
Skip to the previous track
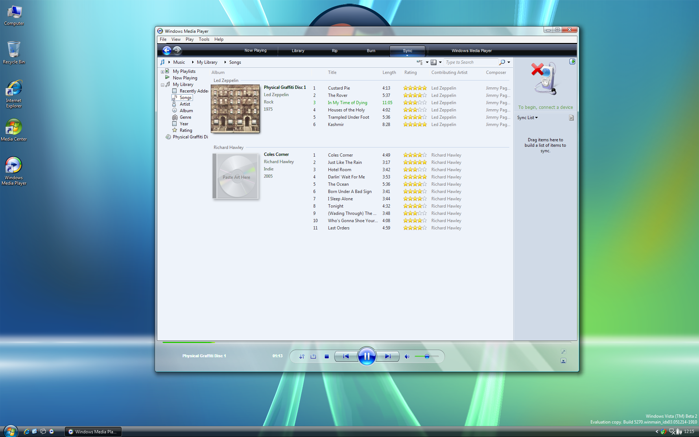[x=346, y=356]
